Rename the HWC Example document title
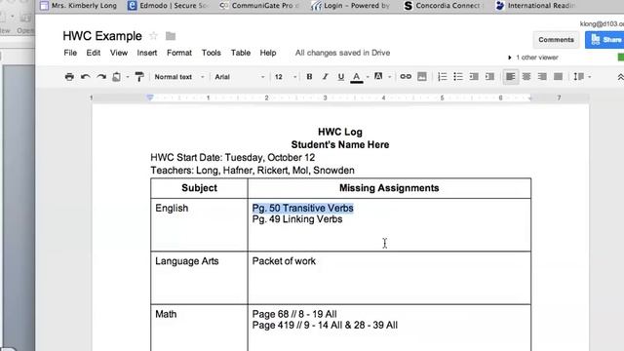 pos(102,36)
